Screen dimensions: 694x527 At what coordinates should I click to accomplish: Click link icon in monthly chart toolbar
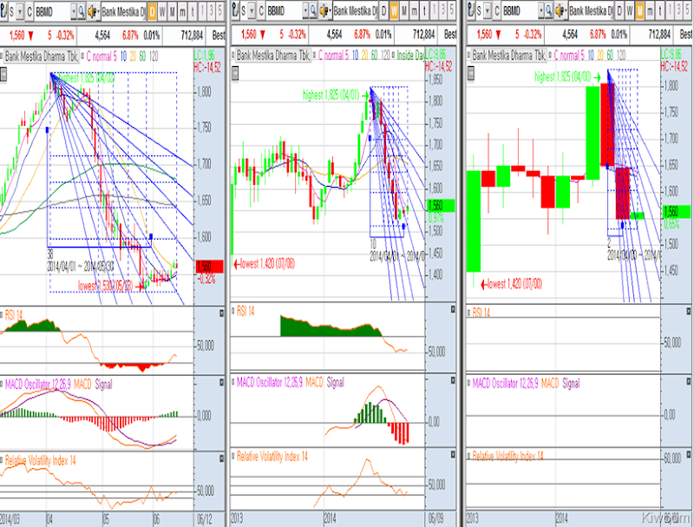[x=471, y=11]
